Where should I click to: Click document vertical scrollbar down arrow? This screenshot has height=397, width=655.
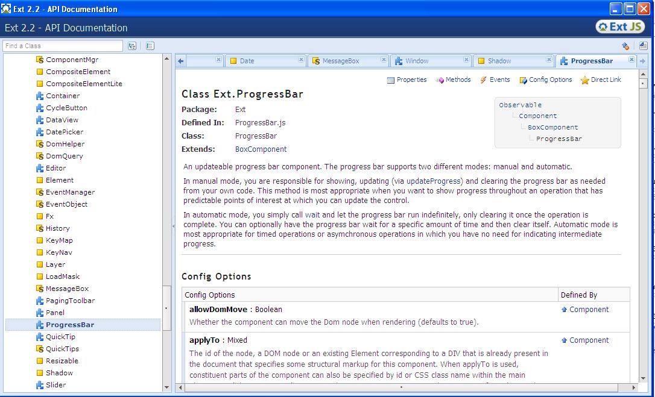643,379
